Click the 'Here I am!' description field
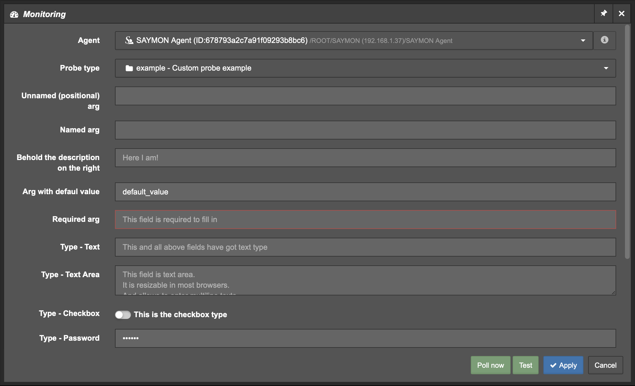Image resolution: width=635 pixels, height=386 pixels. pyautogui.click(x=365, y=158)
